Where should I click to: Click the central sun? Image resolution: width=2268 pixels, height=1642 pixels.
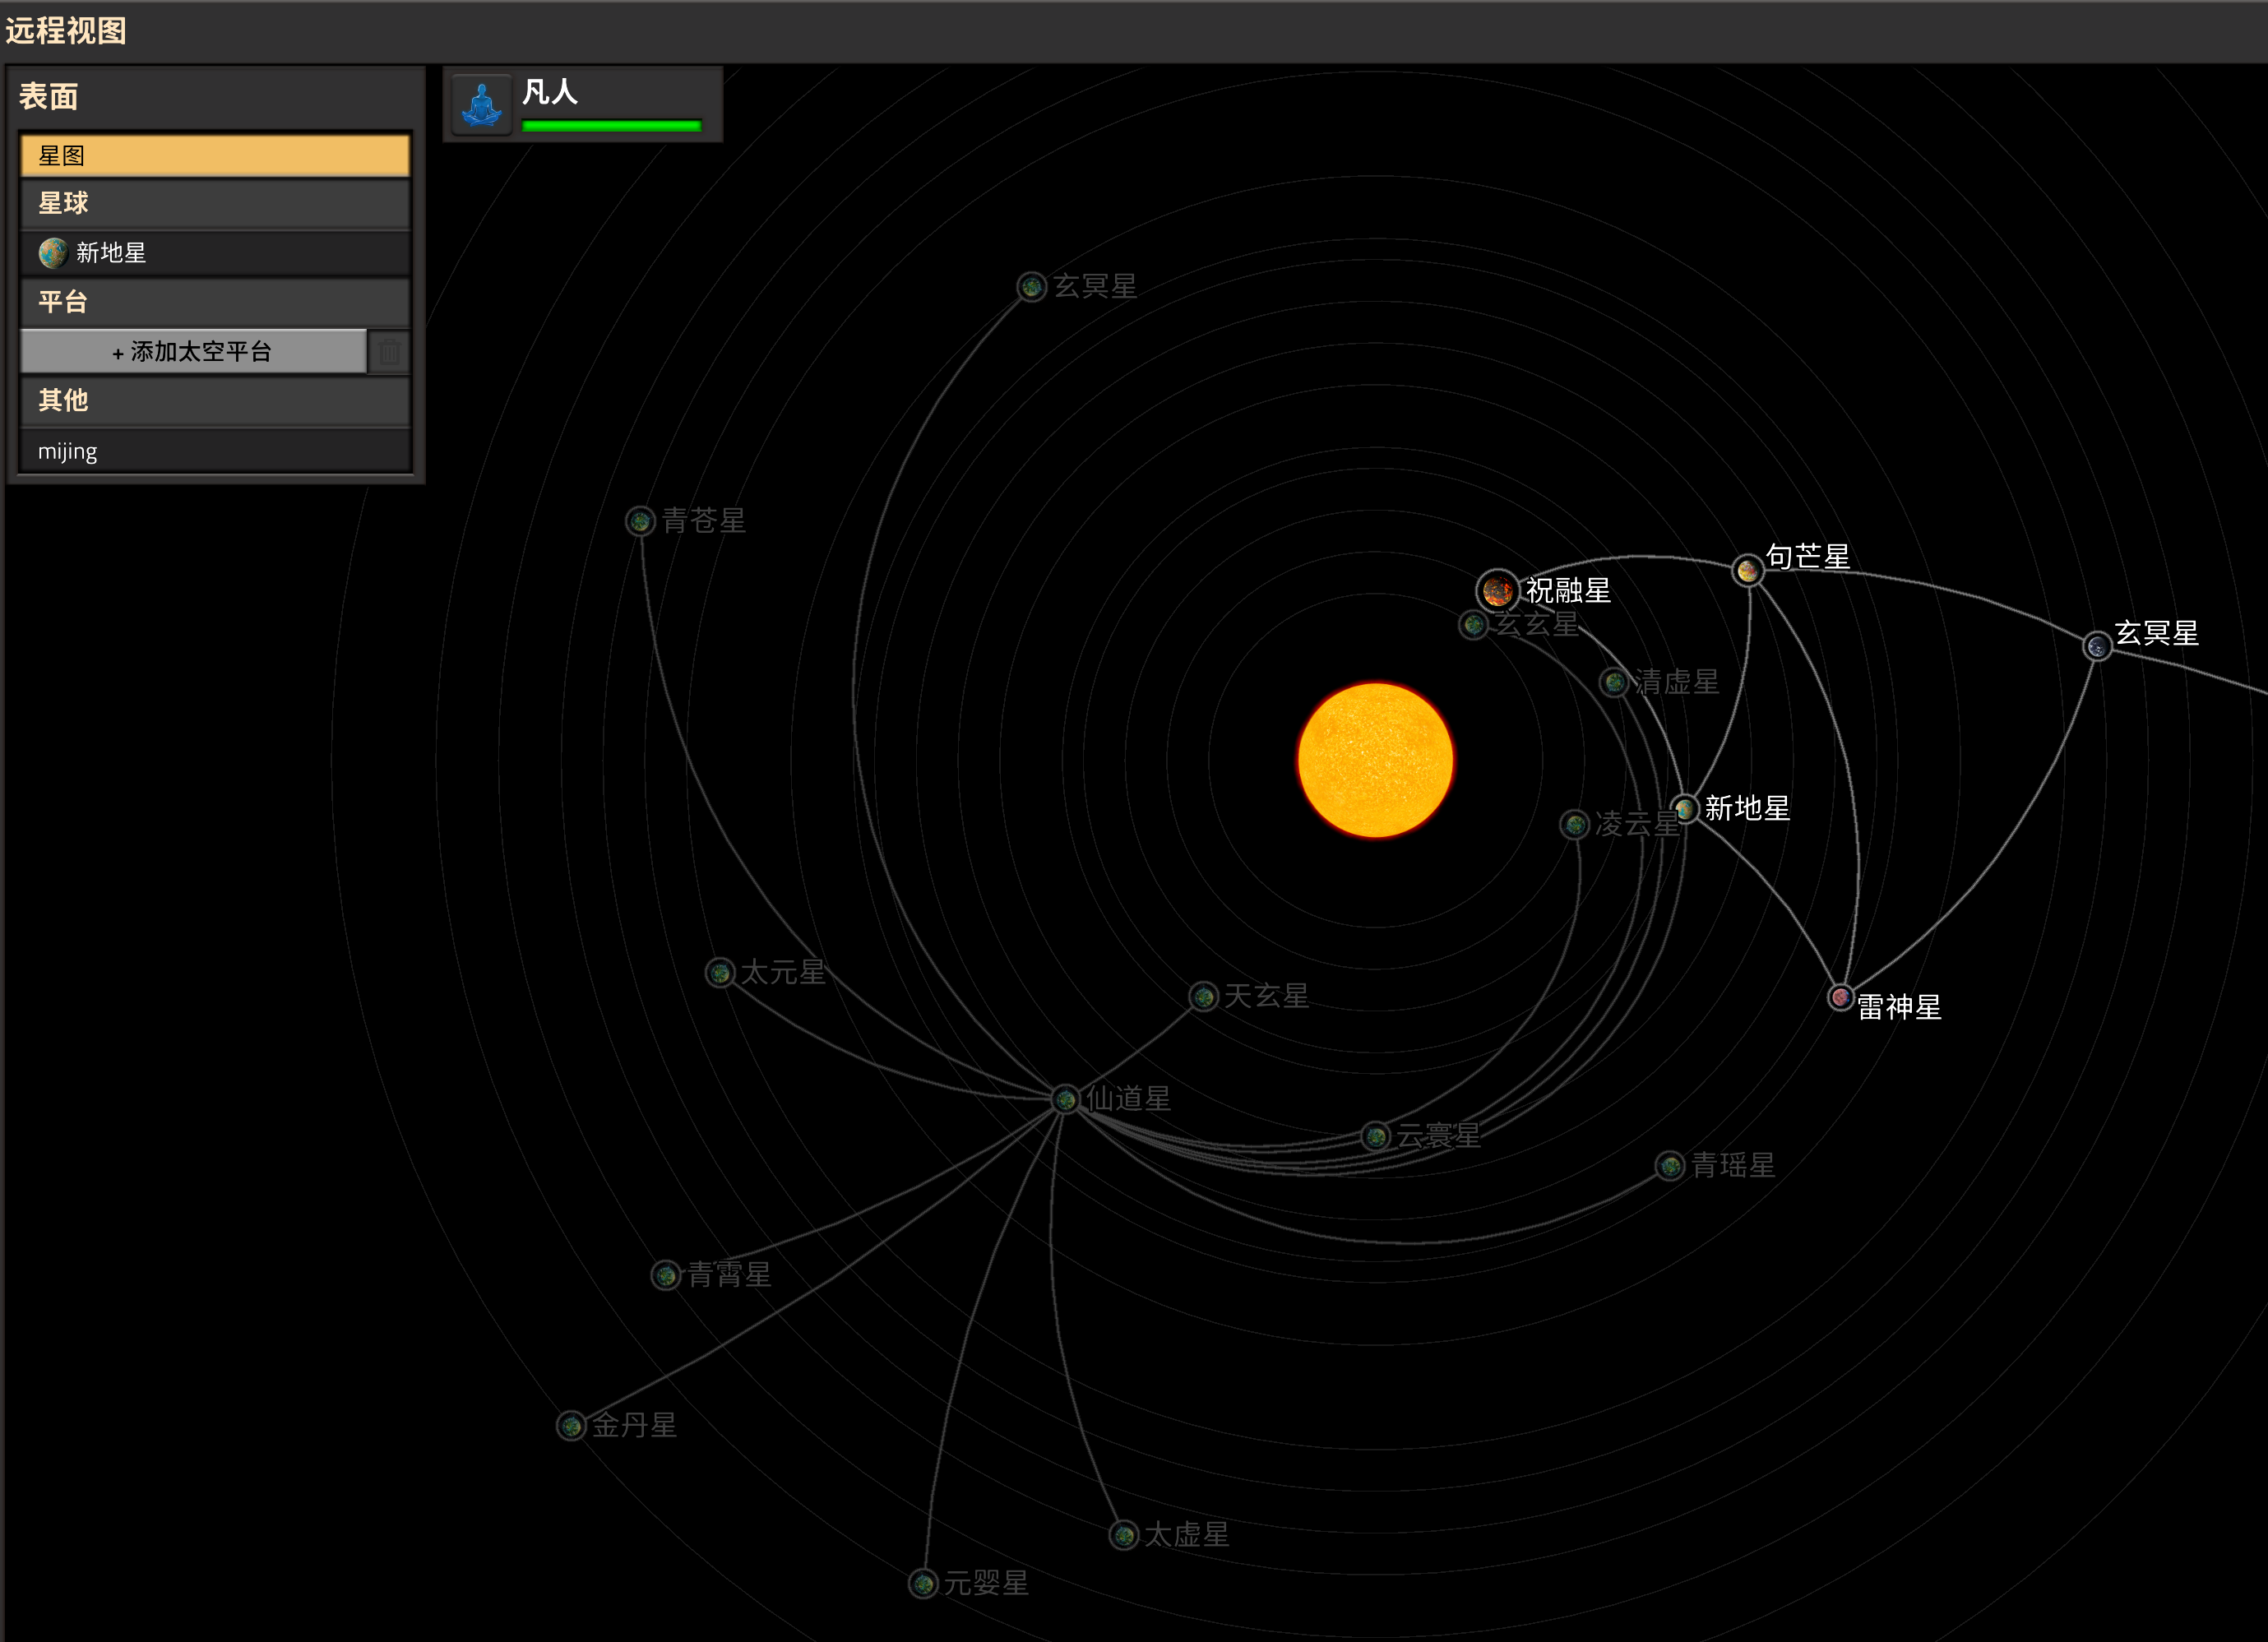1375,760
